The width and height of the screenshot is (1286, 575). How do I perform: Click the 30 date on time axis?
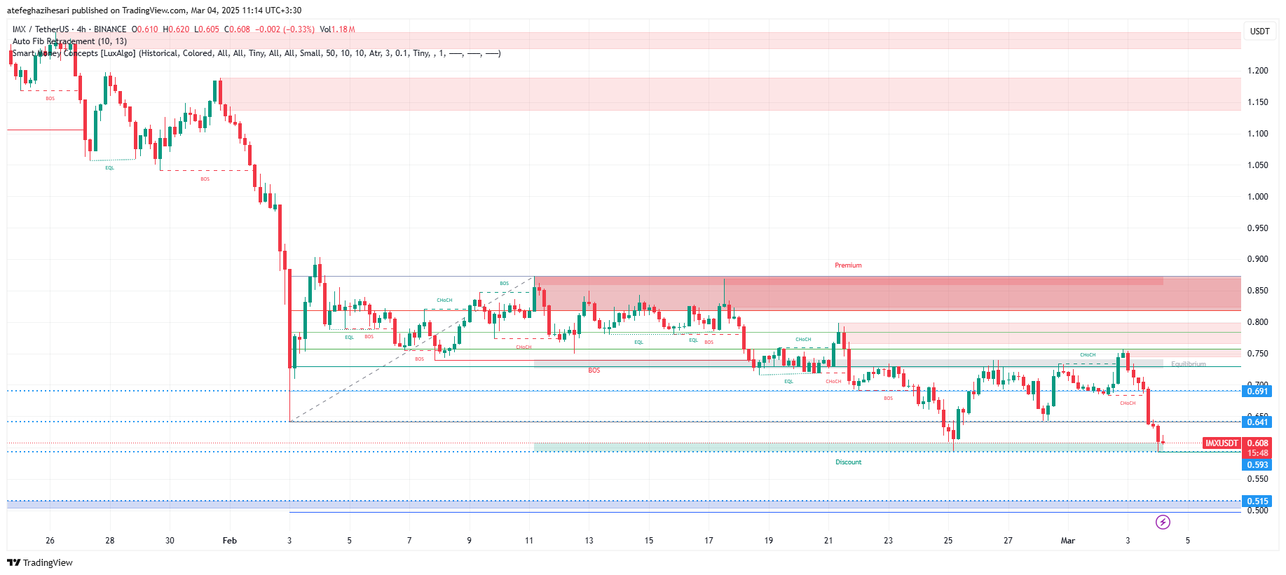[x=170, y=541]
